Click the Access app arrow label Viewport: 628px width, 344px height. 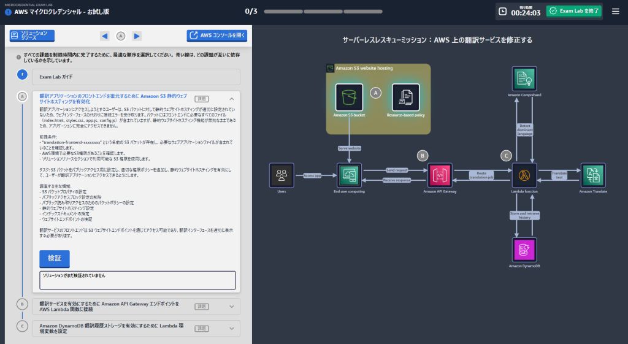[312, 175]
